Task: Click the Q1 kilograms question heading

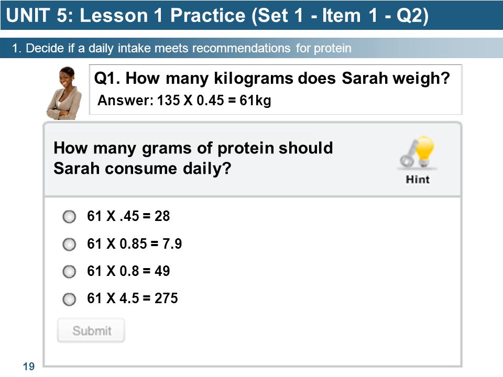Action: [272, 78]
